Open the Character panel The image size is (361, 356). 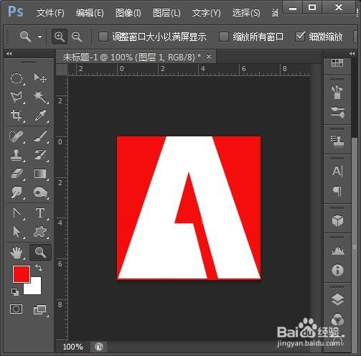point(337,171)
